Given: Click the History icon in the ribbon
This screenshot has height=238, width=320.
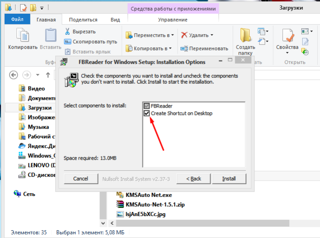Looking at the screenshot, I should [305, 52].
